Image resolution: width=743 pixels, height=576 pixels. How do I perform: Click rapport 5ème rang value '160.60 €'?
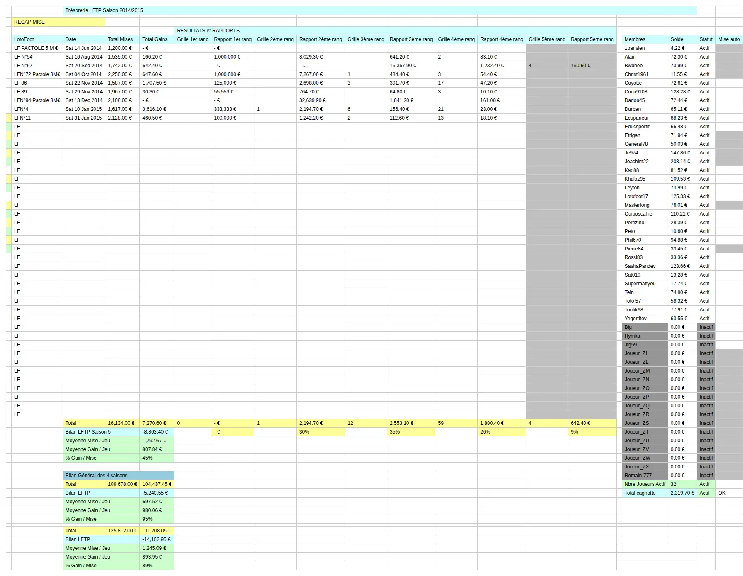592,66
